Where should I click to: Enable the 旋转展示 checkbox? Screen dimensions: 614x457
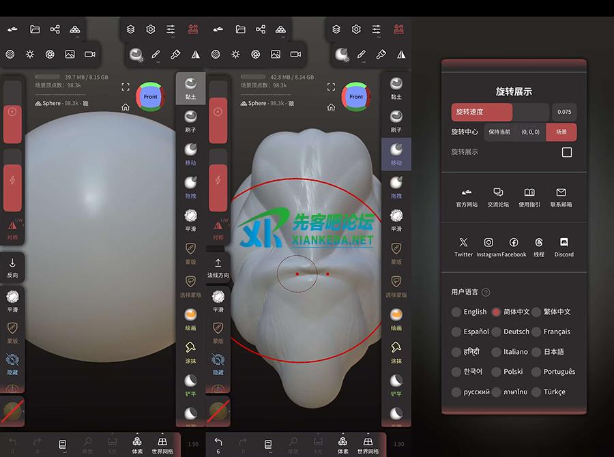click(x=566, y=152)
